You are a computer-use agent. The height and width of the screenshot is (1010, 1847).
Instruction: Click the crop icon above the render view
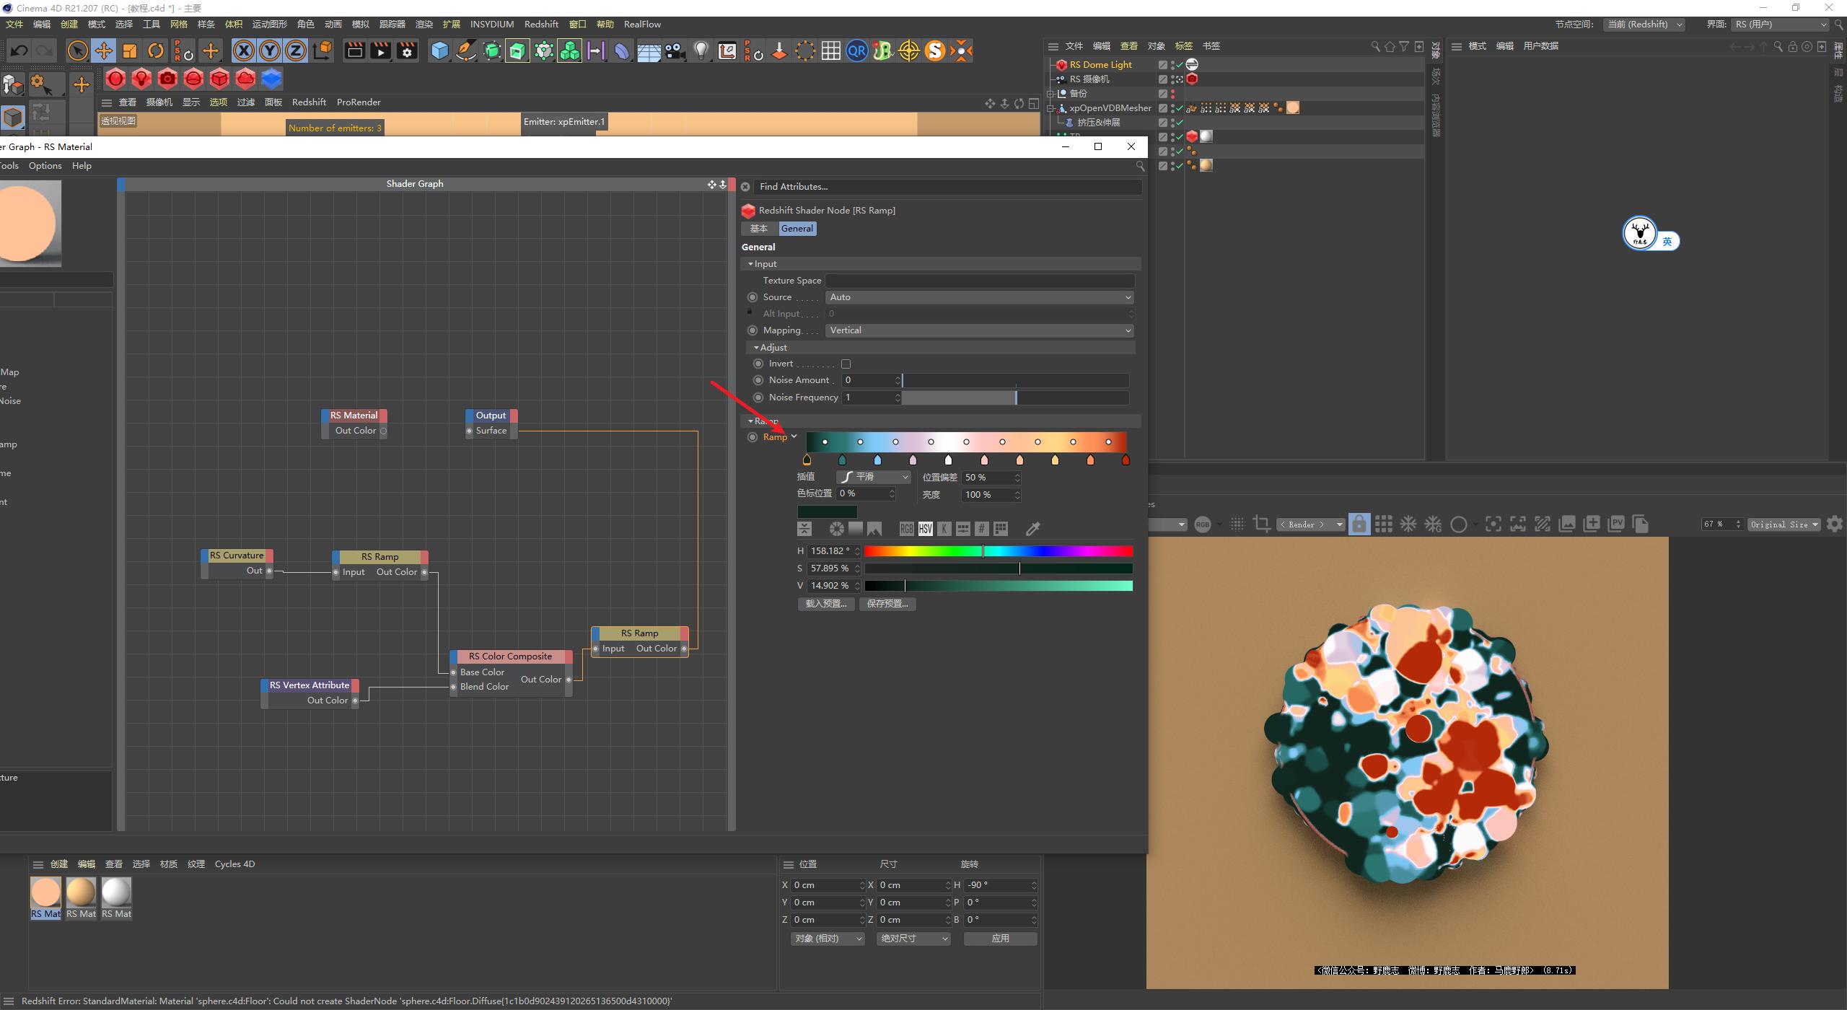tap(1263, 524)
